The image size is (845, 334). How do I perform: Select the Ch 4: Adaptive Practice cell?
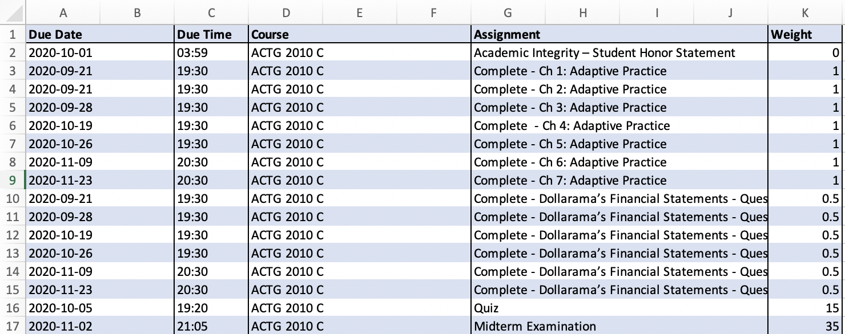coord(619,125)
